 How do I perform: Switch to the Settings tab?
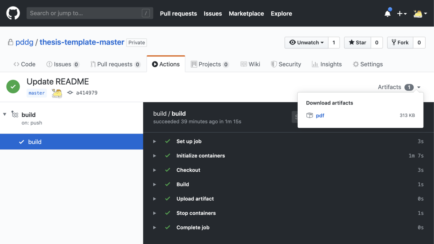[x=368, y=64]
